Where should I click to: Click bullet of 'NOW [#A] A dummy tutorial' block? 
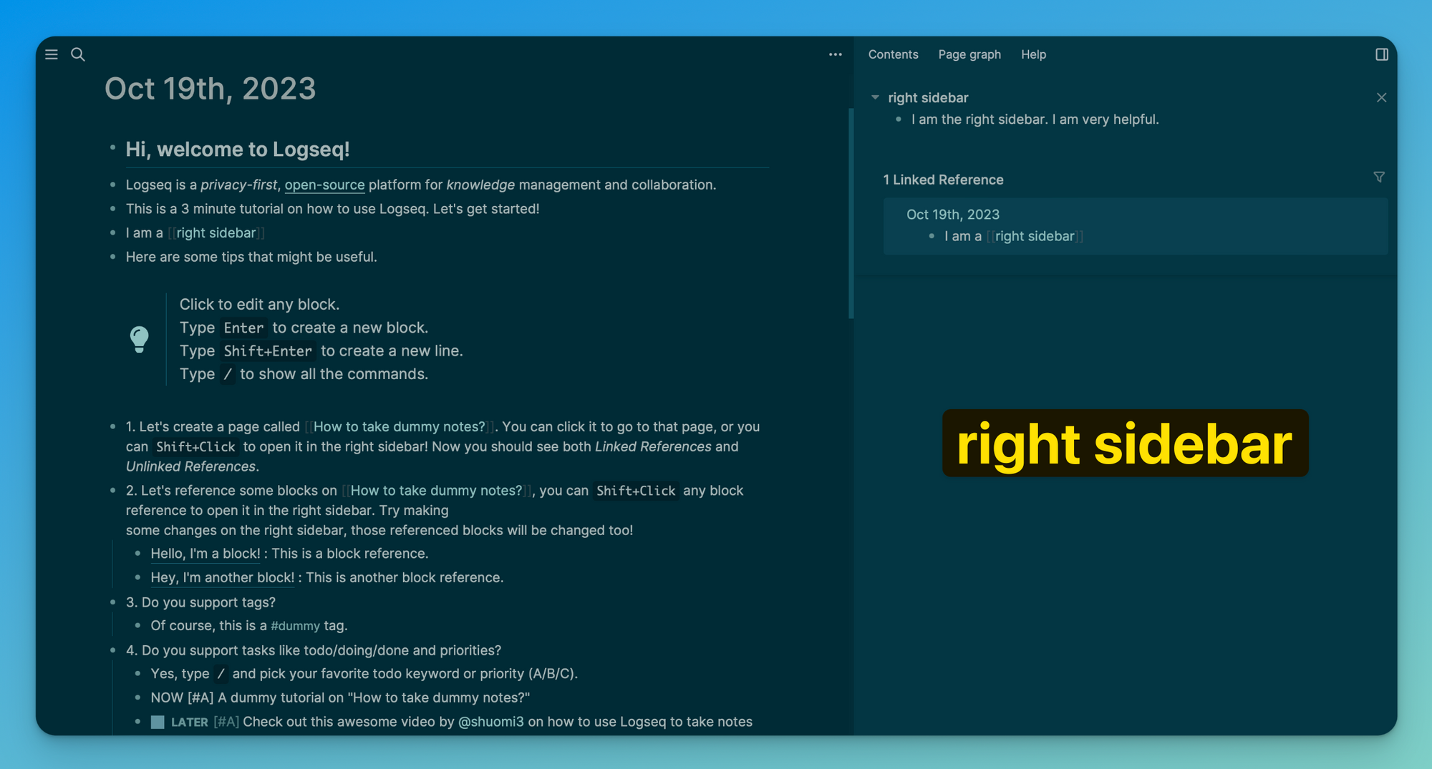point(137,697)
